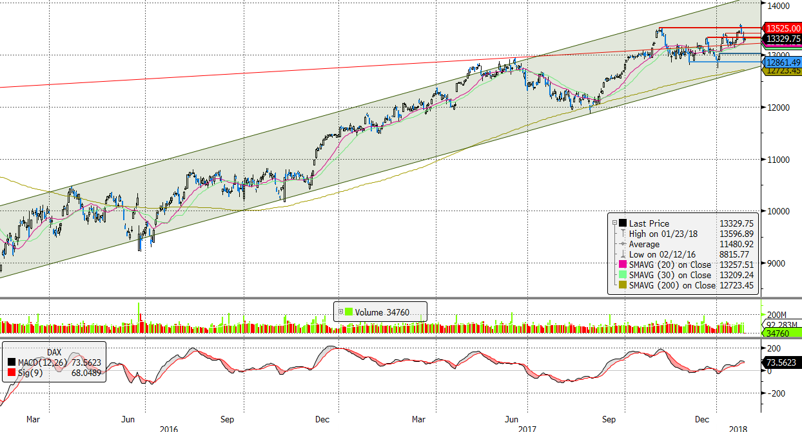Click the red 13525.00 price axis tag
This screenshot has height=432, width=802.
782,28
